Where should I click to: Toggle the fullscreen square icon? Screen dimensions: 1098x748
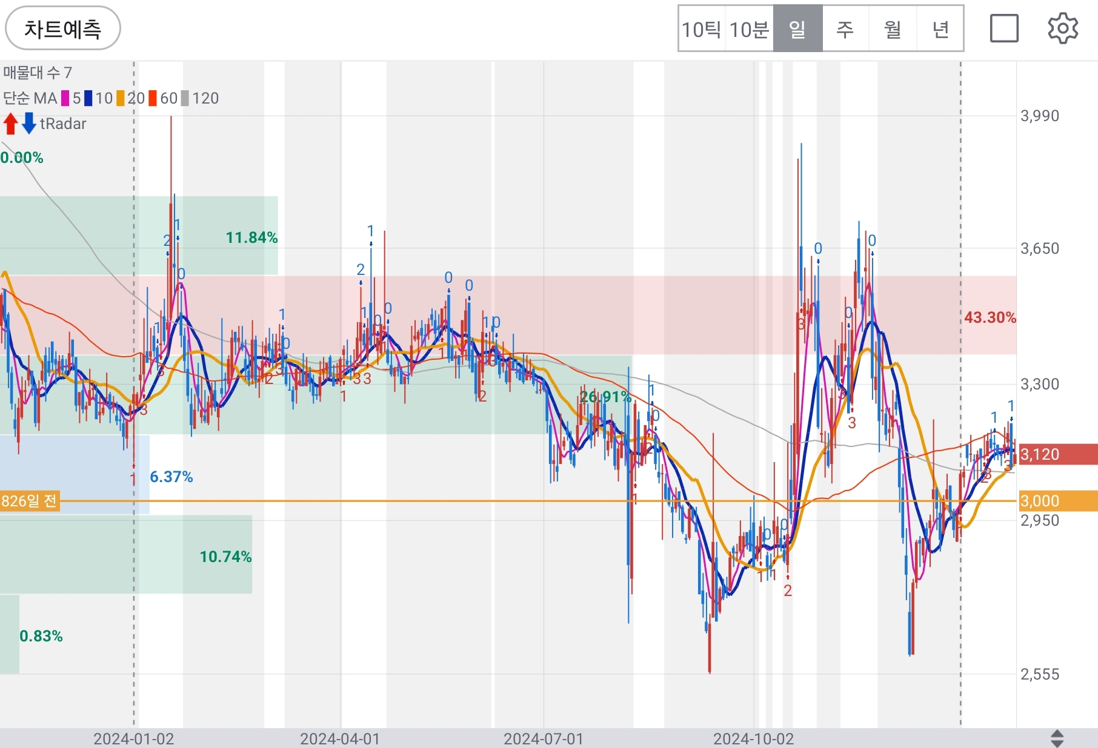click(x=1004, y=28)
